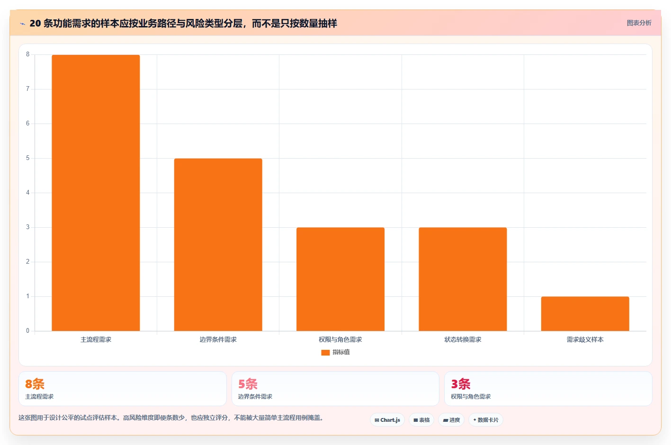Click the Chart.js tag chip

[387, 420]
